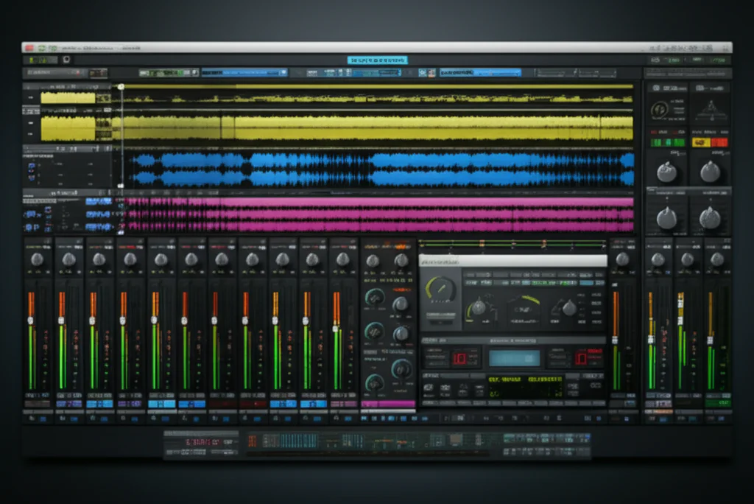
Task: Click the left red LED display in the plugin
Action: tap(460, 358)
